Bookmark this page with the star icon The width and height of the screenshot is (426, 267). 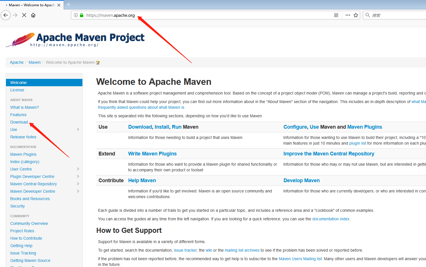coord(356,15)
